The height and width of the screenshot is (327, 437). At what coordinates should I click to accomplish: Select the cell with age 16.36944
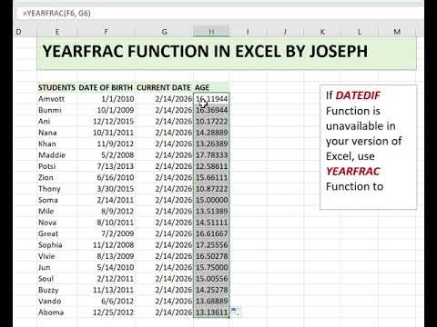point(211,110)
